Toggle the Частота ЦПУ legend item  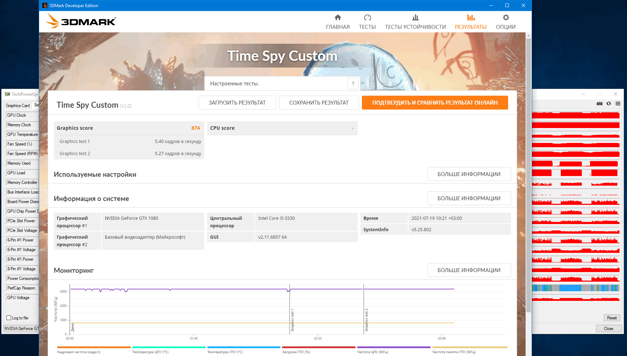tap(394, 350)
